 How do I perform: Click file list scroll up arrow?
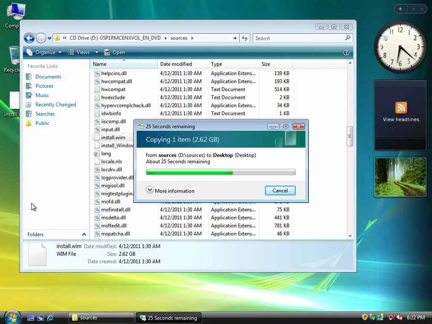[x=350, y=63]
